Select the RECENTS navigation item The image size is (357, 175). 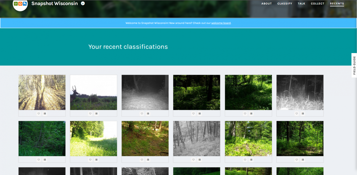click(x=337, y=4)
